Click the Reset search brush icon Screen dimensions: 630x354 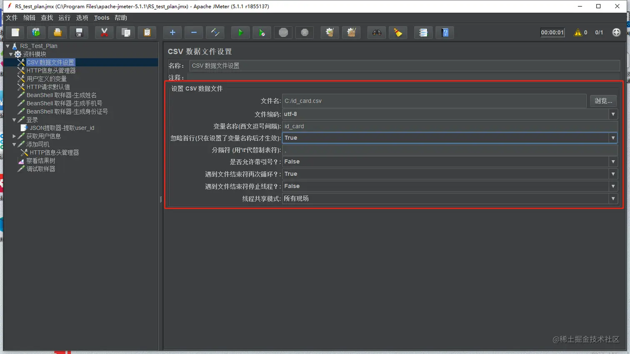(x=398, y=32)
